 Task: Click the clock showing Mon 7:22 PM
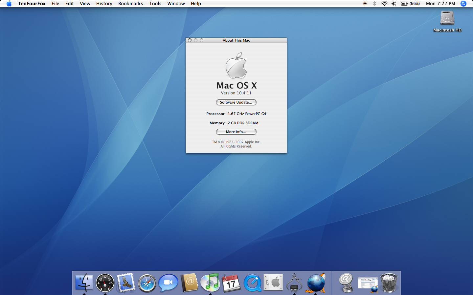[440, 4]
